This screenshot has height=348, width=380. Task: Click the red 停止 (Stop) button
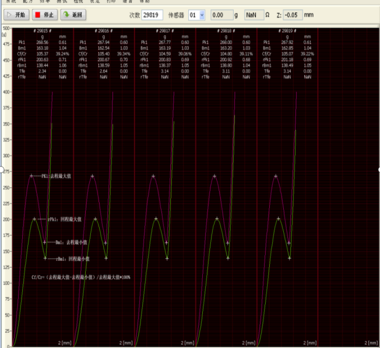pyautogui.click(x=45, y=15)
